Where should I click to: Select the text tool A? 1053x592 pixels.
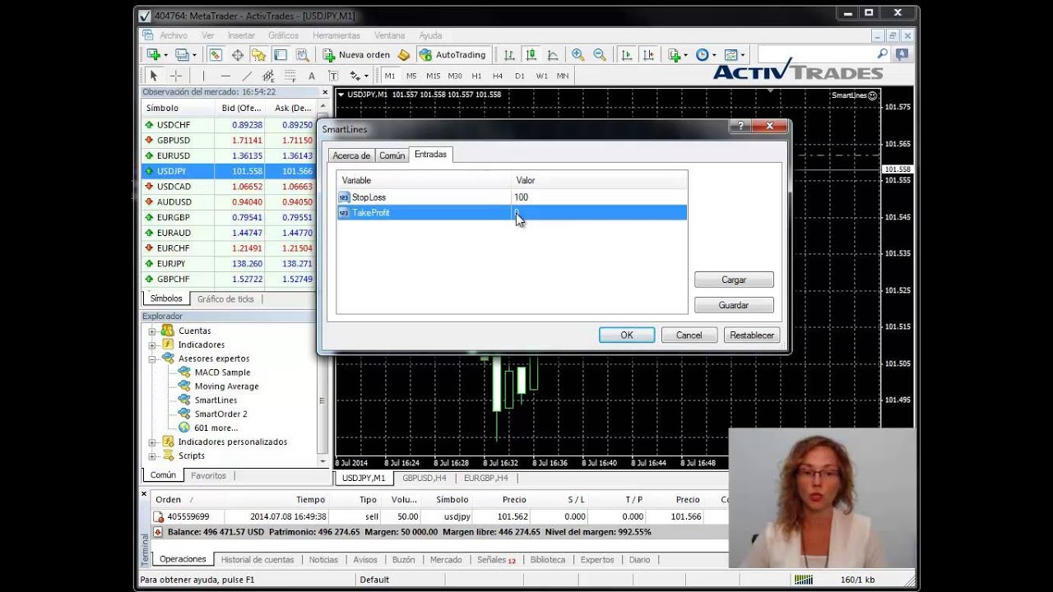[x=312, y=76]
